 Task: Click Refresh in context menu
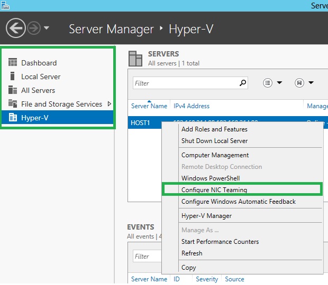coord(192,253)
